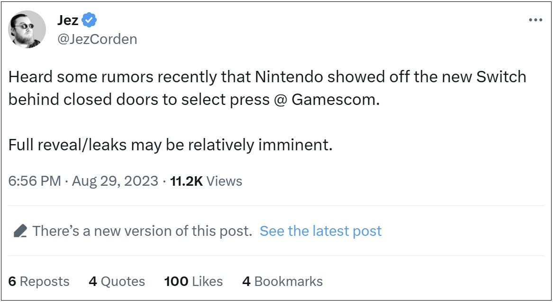The width and height of the screenshot is (553, 302).
Task: Click the 4 Bookmarks count
Action: (x=282, y=282)
